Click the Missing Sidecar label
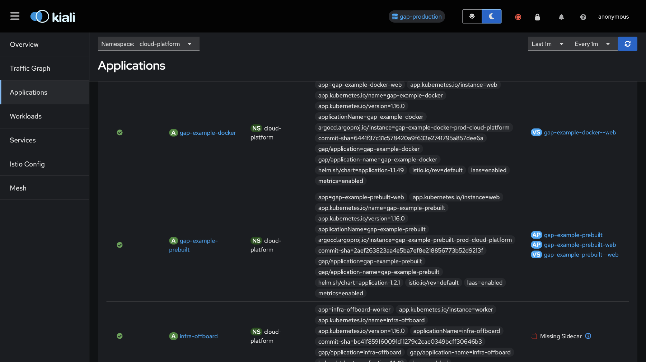This screenshot has height=362, width=646. pos(561,336)
